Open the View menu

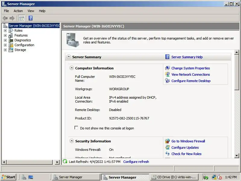tap(31, 11)
